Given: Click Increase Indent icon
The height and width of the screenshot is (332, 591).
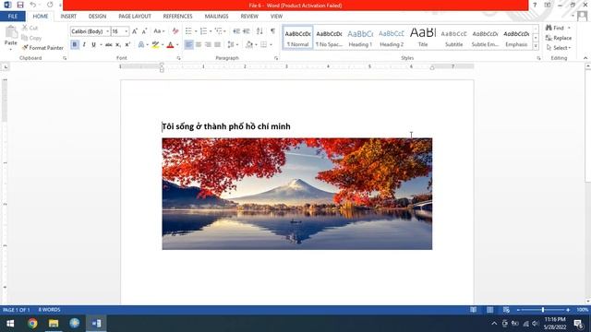Looking at the screenshot, I should (247, 31).
